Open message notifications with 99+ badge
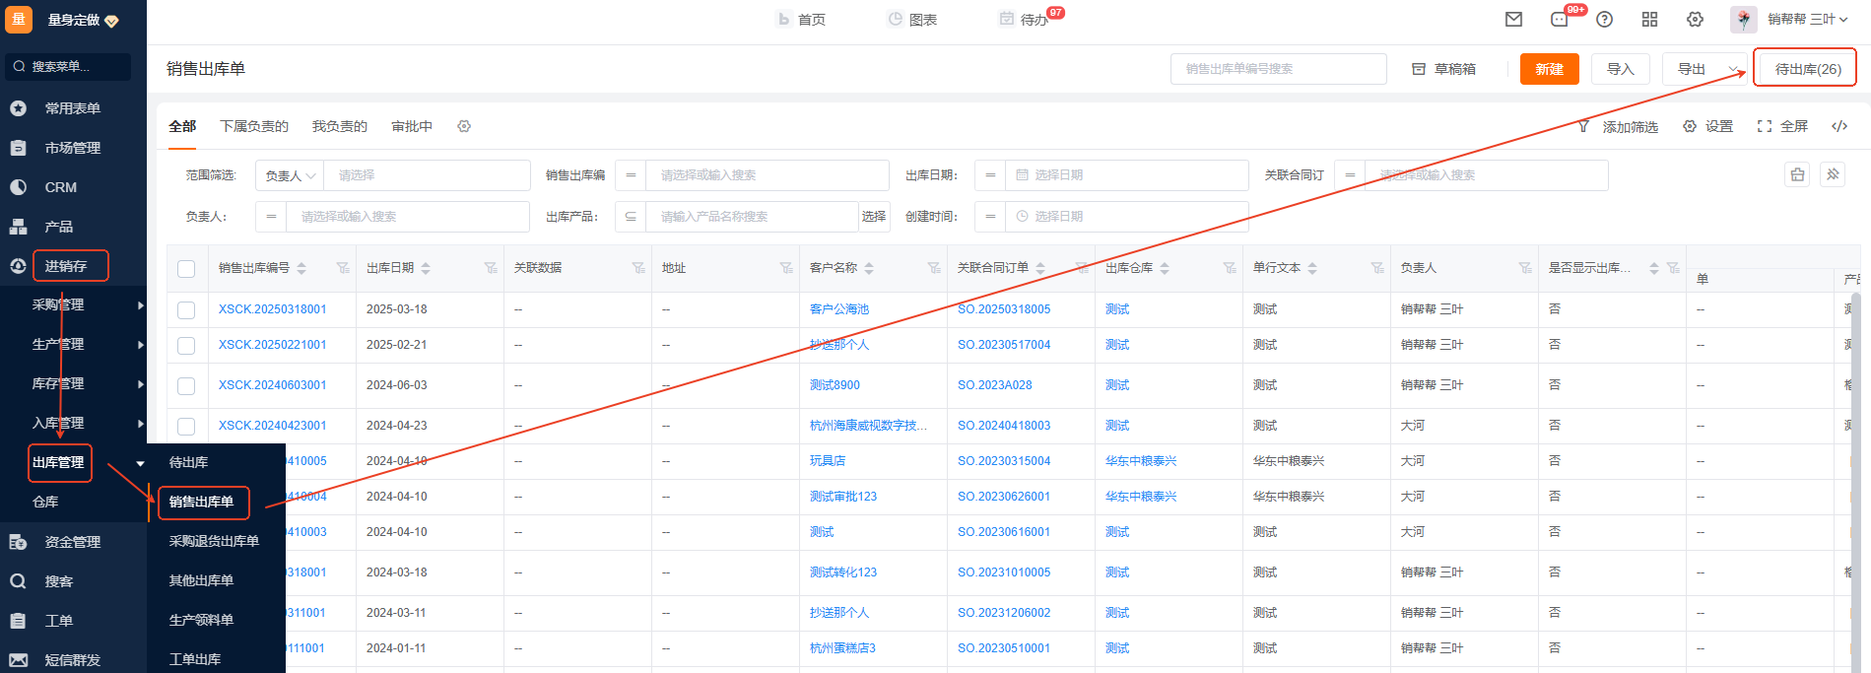This screenshot has height=673, width=1871. (x=1560, y=19)
